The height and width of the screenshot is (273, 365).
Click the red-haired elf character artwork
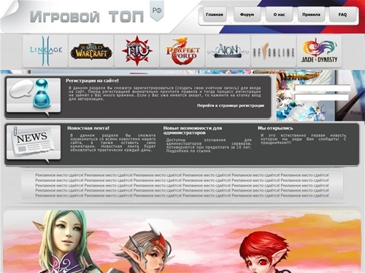[x=264, y=253]
